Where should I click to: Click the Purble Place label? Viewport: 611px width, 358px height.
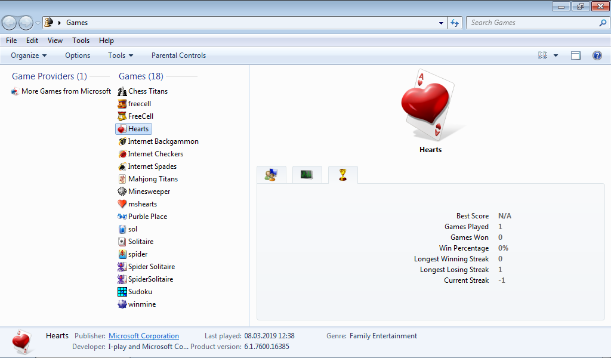tap(148, 217)
